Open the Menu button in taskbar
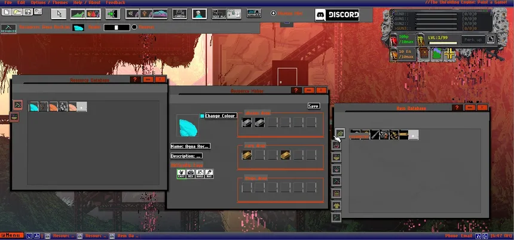 pos(12,235)
